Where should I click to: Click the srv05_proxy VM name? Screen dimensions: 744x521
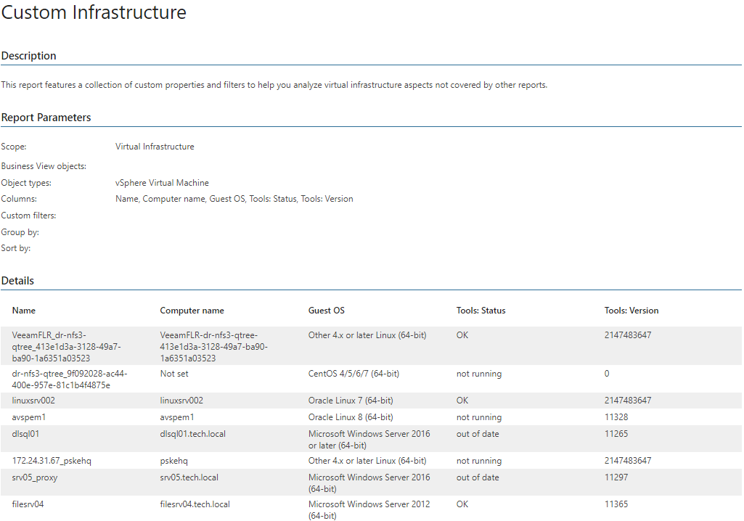tap(35, 477)
